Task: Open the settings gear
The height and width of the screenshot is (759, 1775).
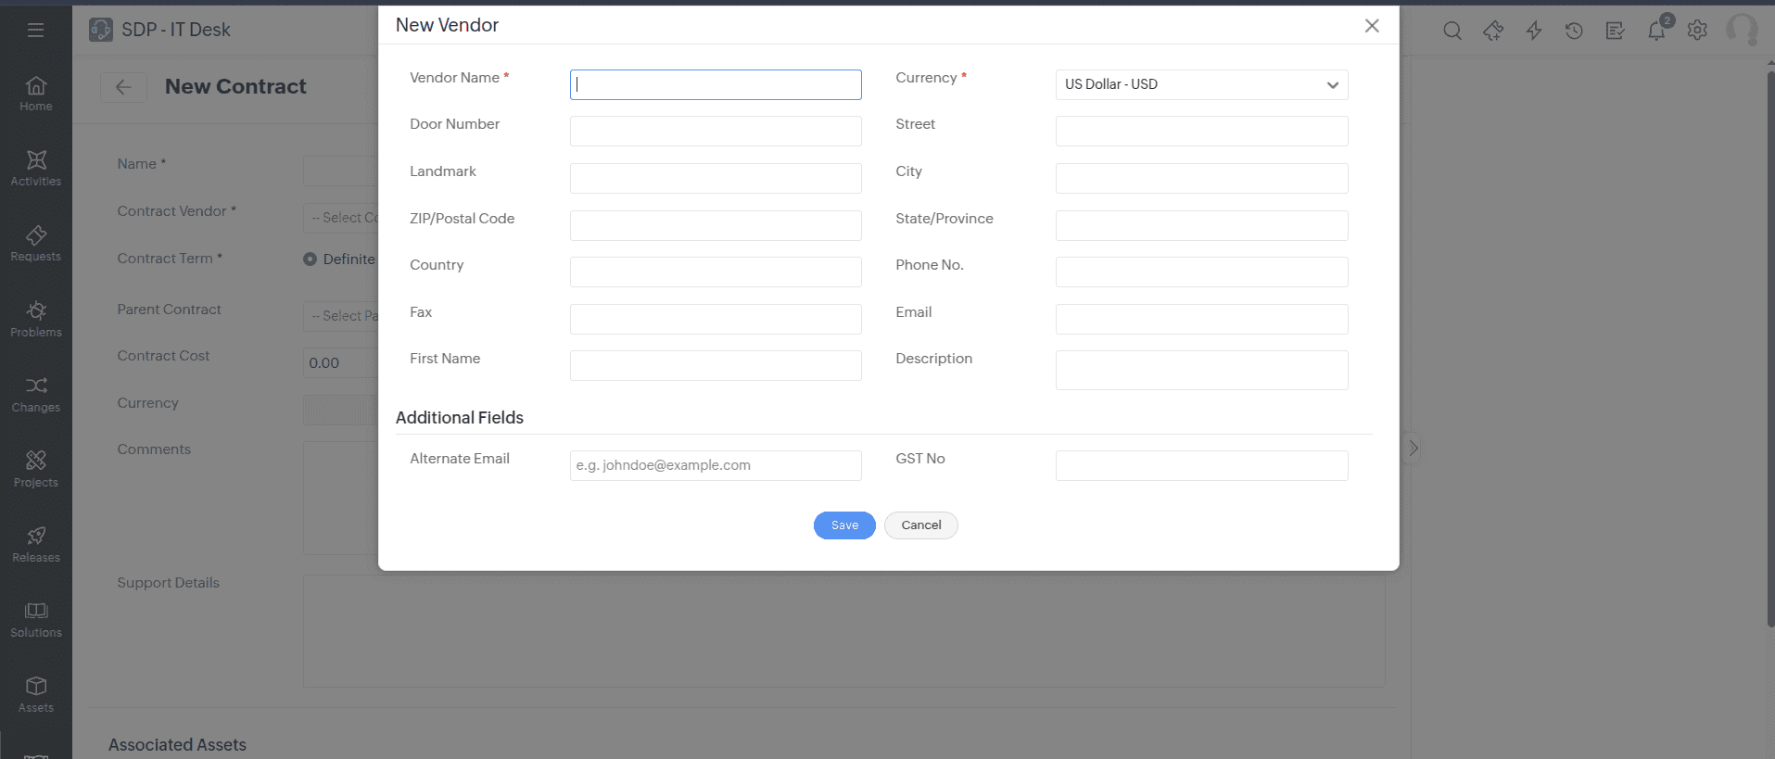Action: [1697, 31]
